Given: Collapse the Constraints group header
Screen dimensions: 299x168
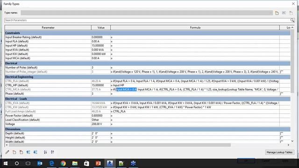Looking at the screenshot, I should (x=148, y=33).
